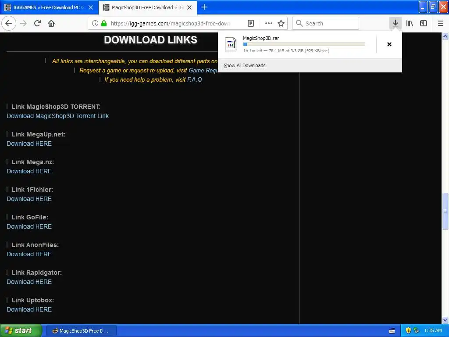Click the MagicShop3D.rar filename text
449x337 pixels.
pyautogui.click(x=261, y=38)
